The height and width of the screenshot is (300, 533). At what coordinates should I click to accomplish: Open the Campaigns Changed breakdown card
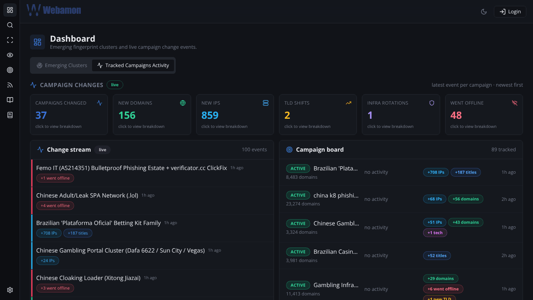tap(69, 115)
